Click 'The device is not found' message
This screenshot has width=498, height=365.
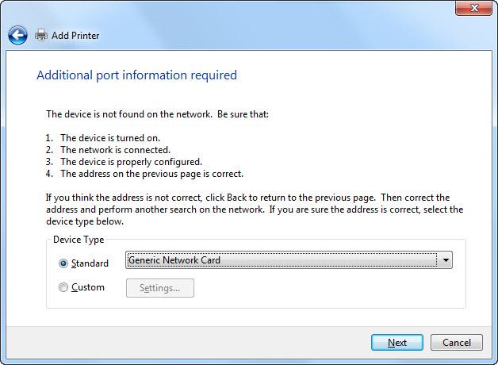[158, 114]
